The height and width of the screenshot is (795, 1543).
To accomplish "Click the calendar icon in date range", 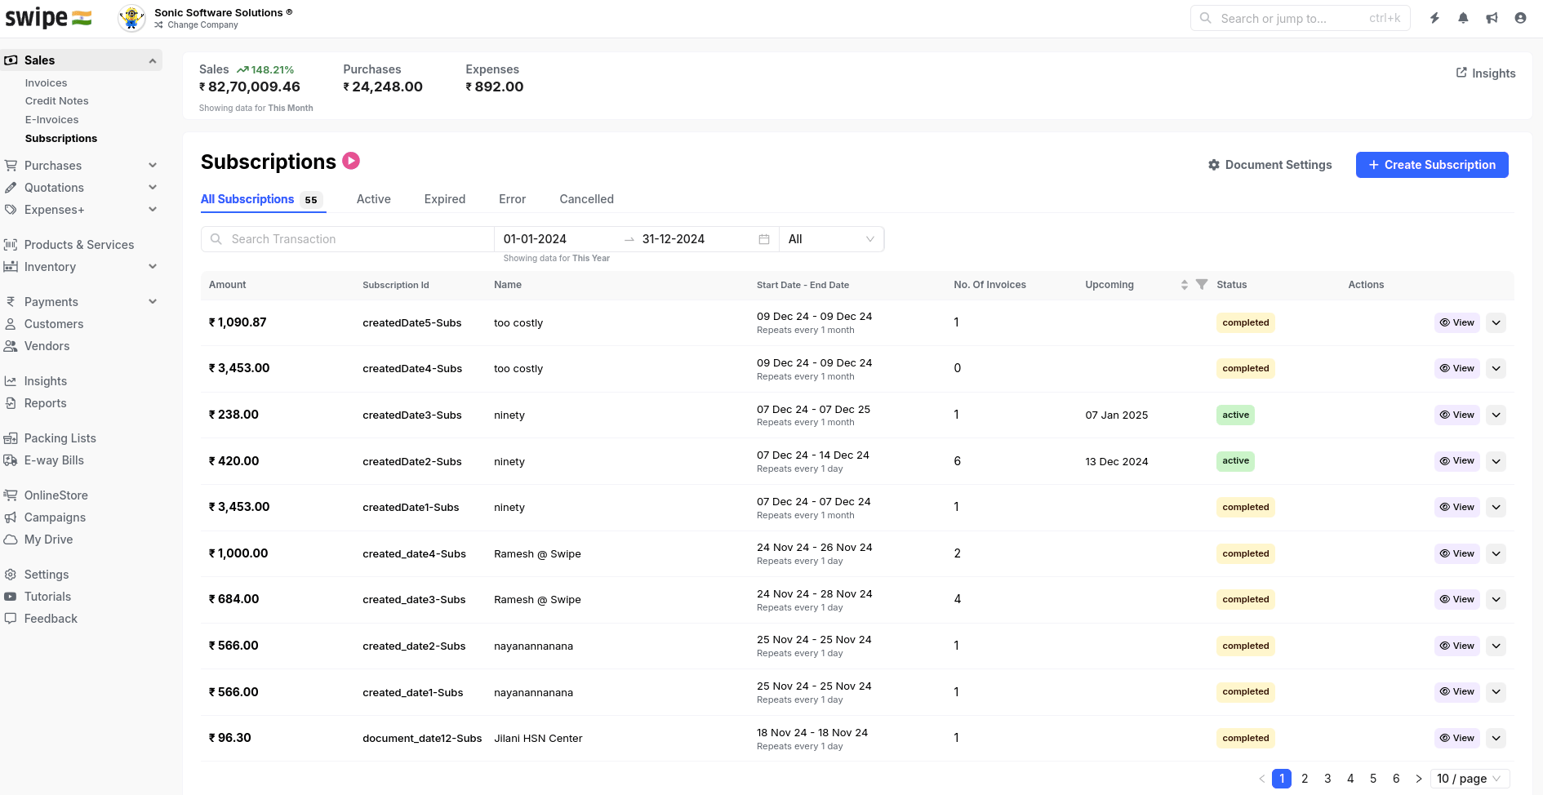I will tap(764, 239).
